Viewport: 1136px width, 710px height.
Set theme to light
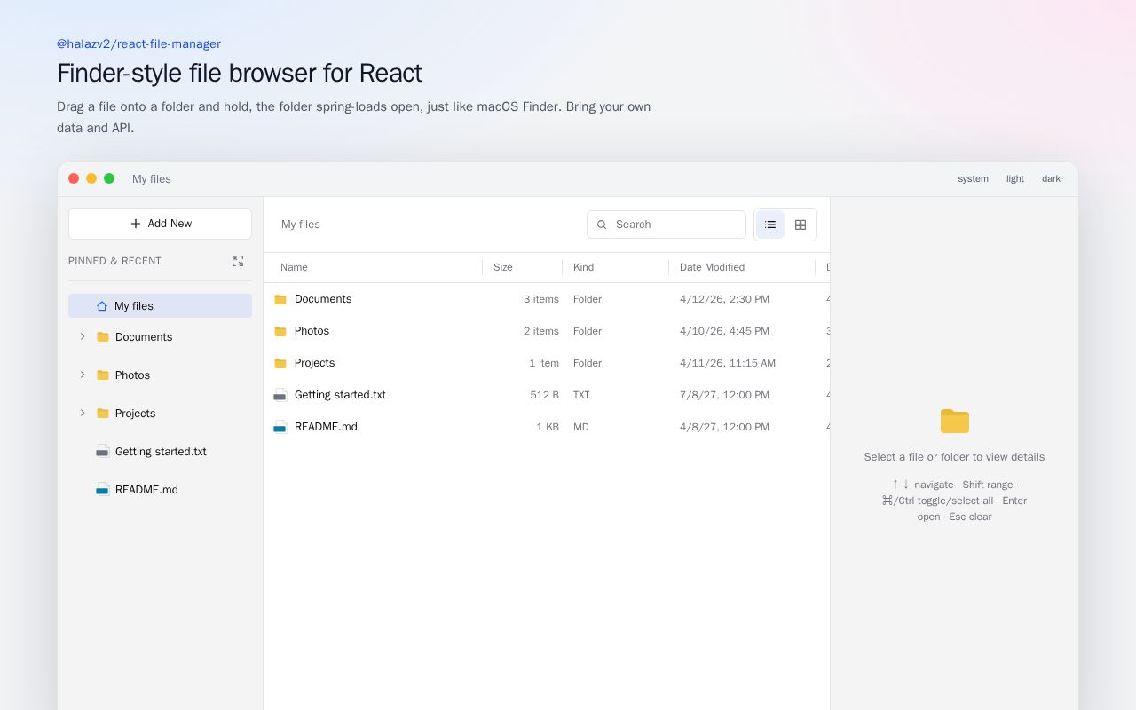click(1015, 179)
